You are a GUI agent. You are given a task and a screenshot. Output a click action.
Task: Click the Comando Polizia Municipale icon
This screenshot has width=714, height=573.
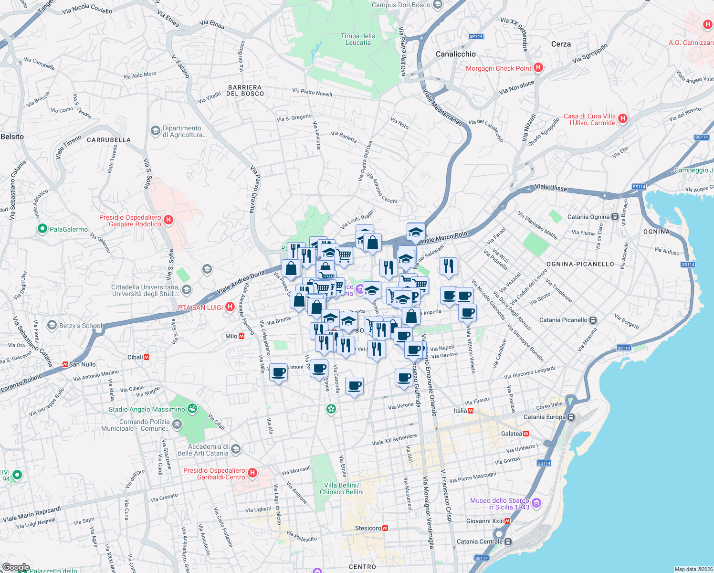click(177, 424)
